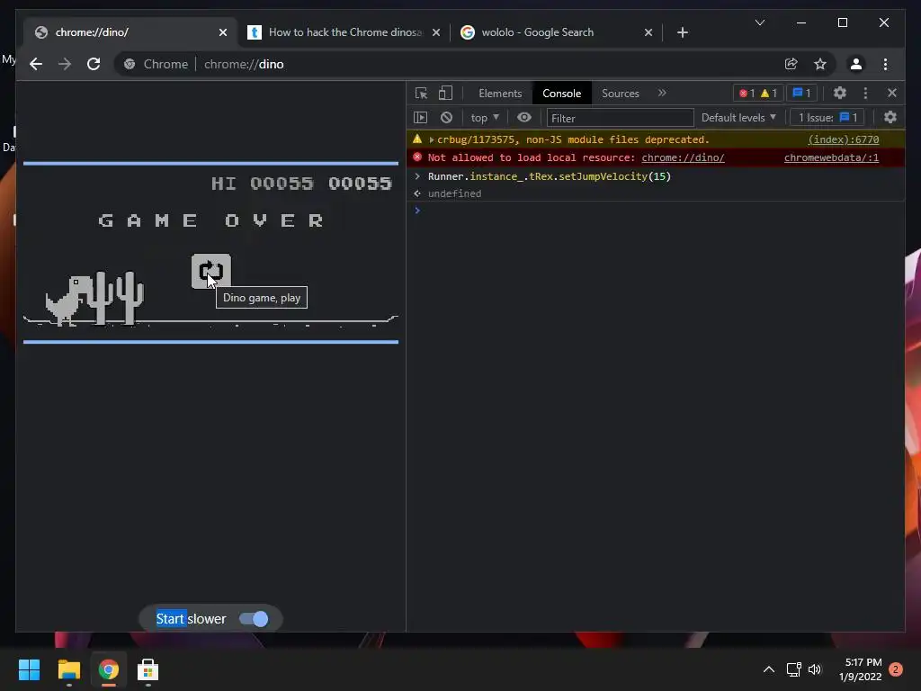
Task: Clear the console
Action: point(446,118)
